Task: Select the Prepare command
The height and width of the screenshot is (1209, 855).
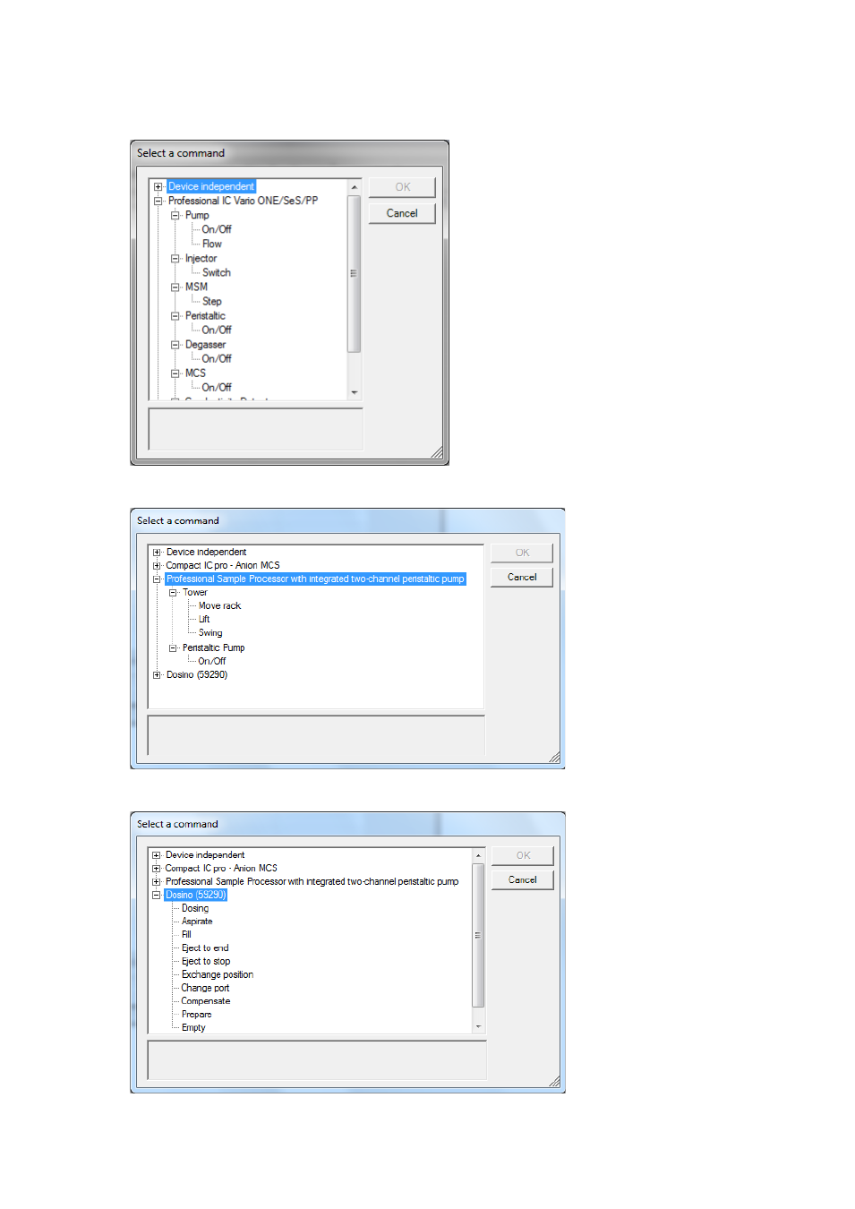Action: (x=197, y=1015)
